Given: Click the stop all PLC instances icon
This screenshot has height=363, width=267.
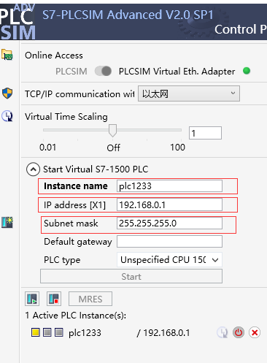Looking at the screenshot, I should 54,299.
